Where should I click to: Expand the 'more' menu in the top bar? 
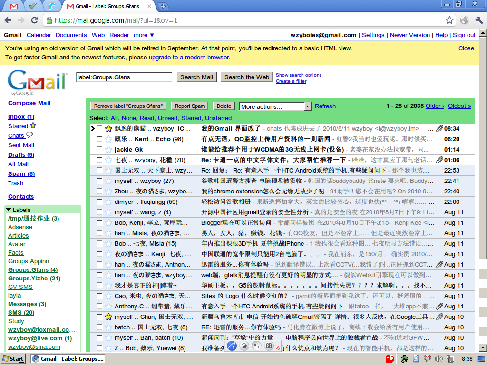(x=144, y=35)
